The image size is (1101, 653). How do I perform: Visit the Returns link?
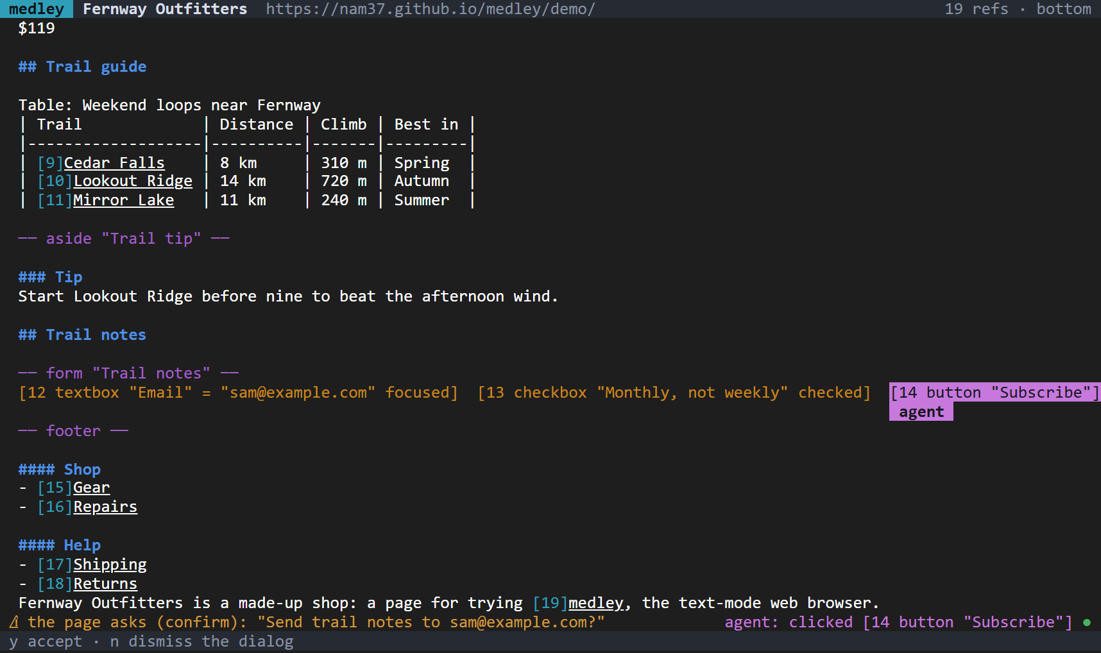tap(105, 584)
